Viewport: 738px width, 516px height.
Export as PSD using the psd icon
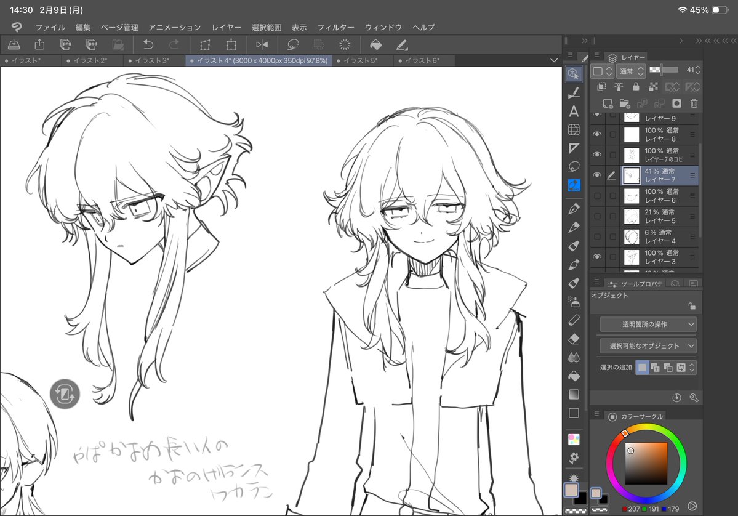pyautogui.click(x=92, y=45)
